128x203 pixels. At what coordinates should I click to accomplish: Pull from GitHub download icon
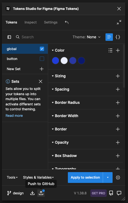(x=32, y=193)
